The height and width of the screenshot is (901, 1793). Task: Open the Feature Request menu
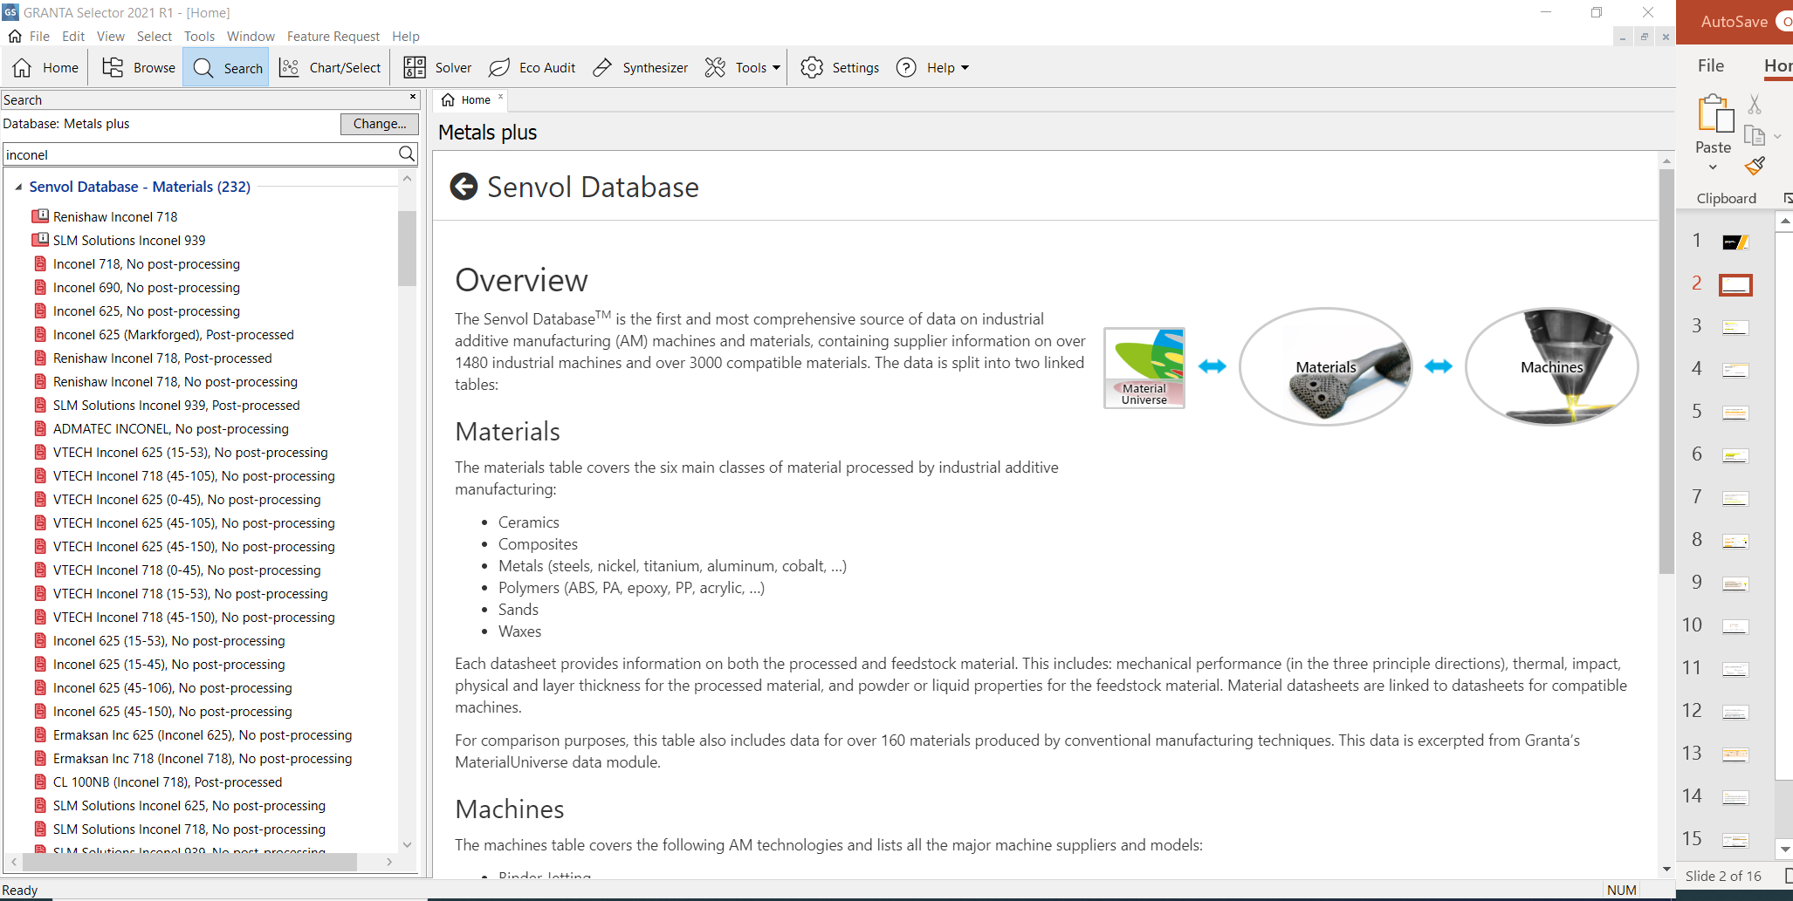coord(333,37)
